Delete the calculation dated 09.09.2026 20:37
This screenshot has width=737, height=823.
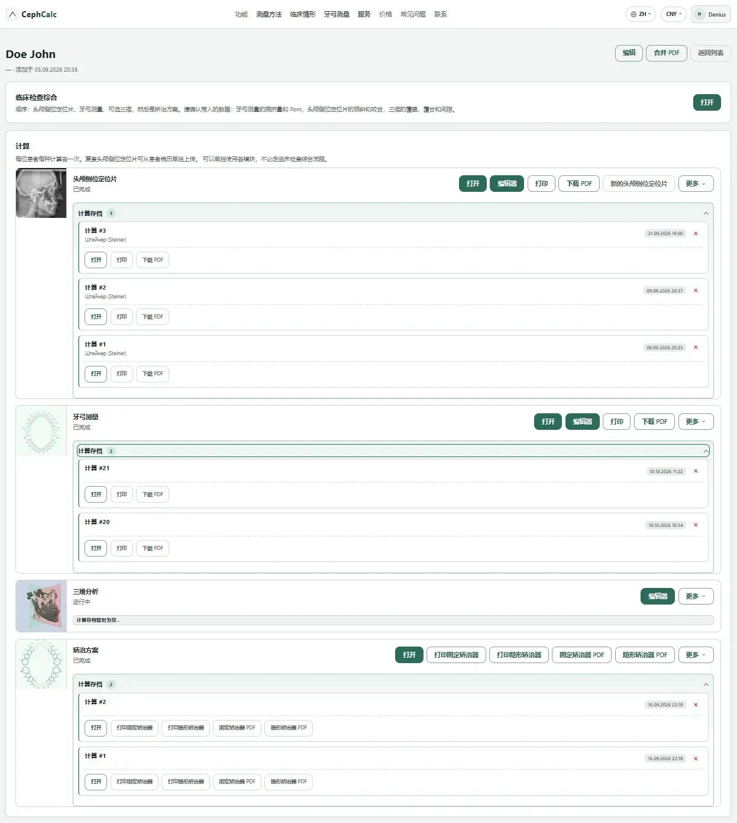(x=696, y=291)
